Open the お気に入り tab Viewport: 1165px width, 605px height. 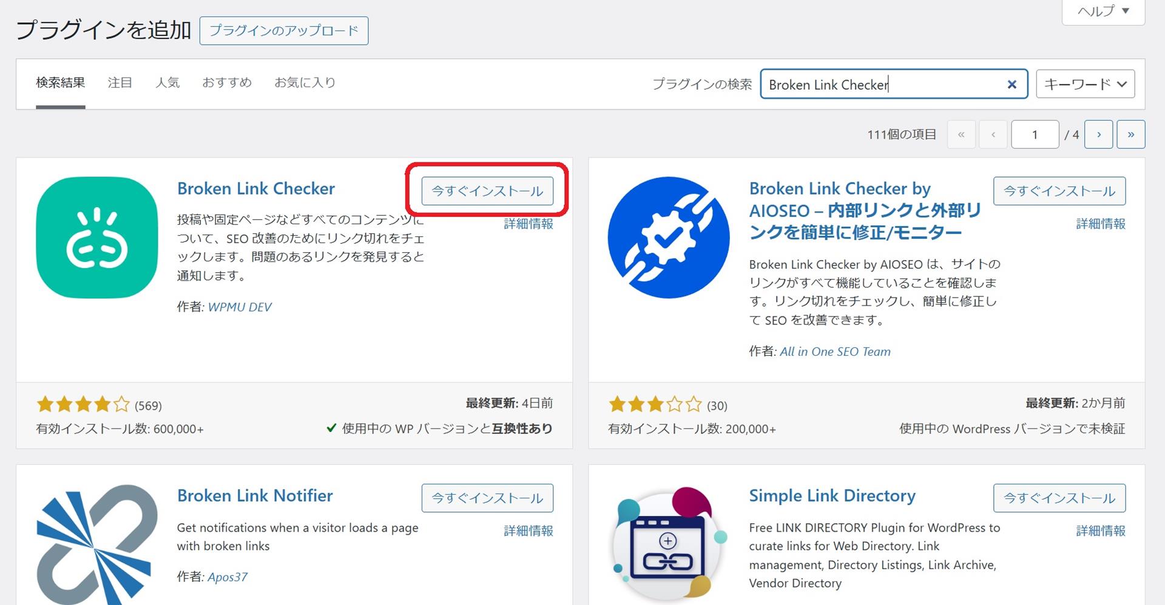[x=305, y=82]
